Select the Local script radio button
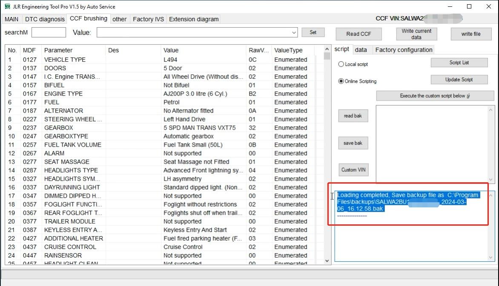 pyautogui.click(x=341, y=64)
